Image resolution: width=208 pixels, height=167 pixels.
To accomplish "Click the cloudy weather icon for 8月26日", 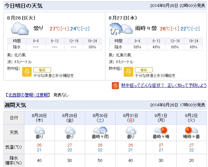I will click(x=20, y=29).
